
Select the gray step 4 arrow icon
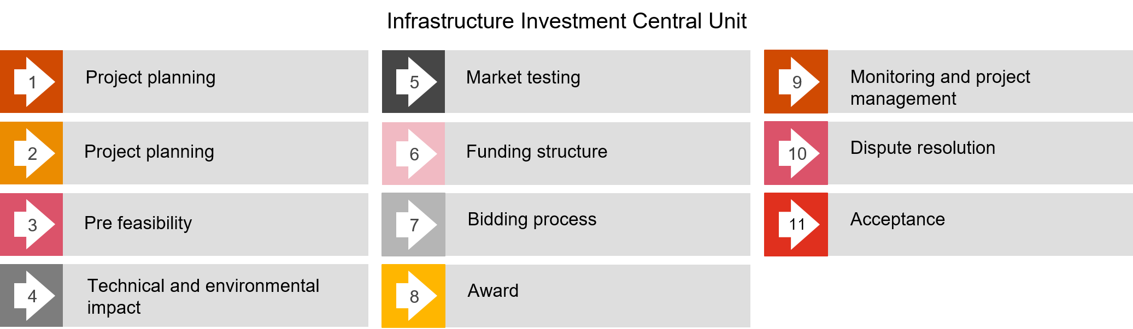33,296
